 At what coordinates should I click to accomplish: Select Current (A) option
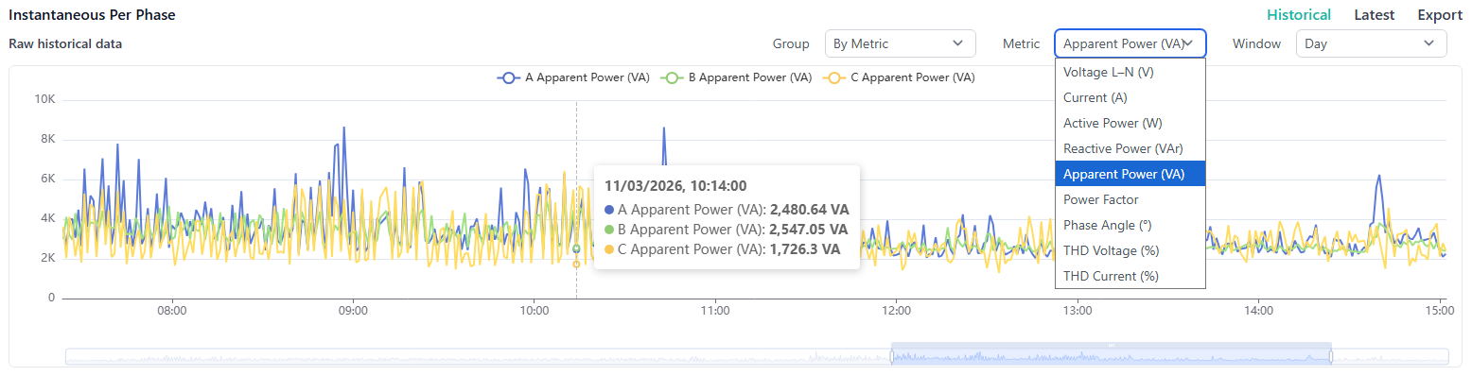tap(1130, 97)
